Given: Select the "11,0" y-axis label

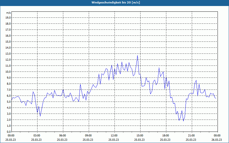Looking at the screenshot, I should (x=8, y=66).
